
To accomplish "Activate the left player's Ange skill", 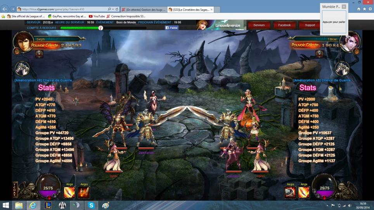I will click(69, 192).
